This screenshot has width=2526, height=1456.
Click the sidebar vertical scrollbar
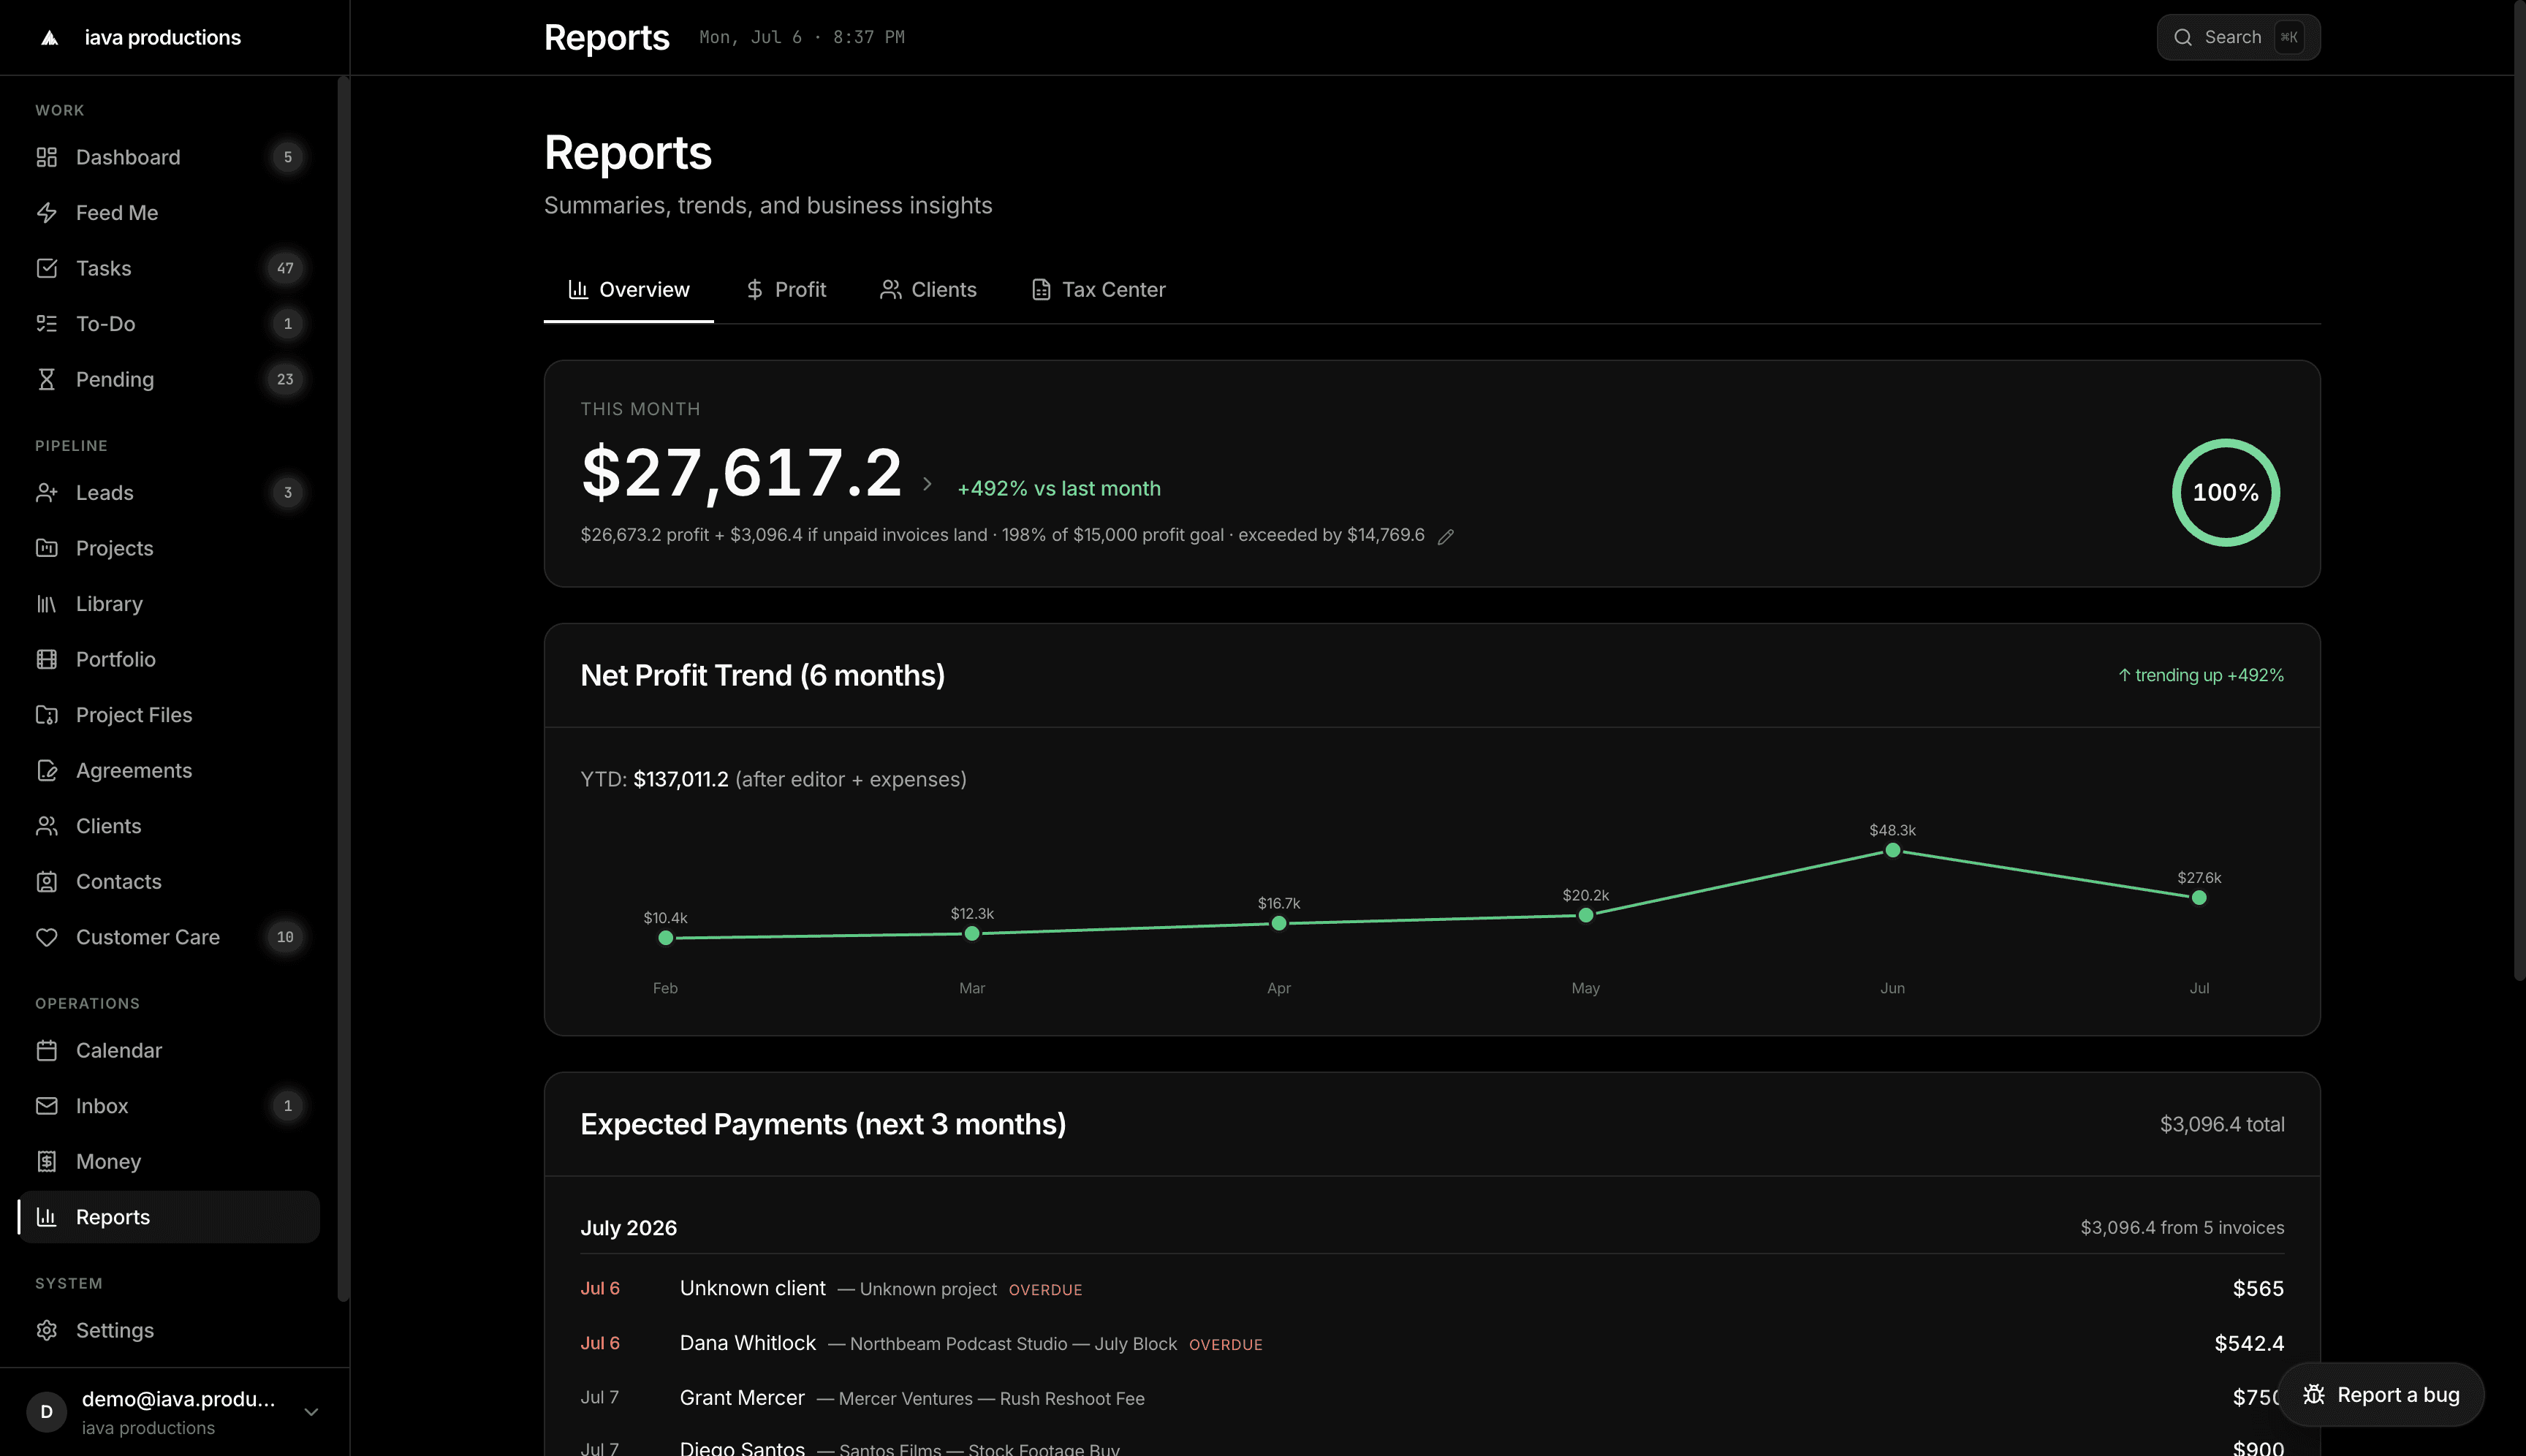coord(343,688)
